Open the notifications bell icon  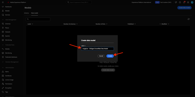pos(184,2)
